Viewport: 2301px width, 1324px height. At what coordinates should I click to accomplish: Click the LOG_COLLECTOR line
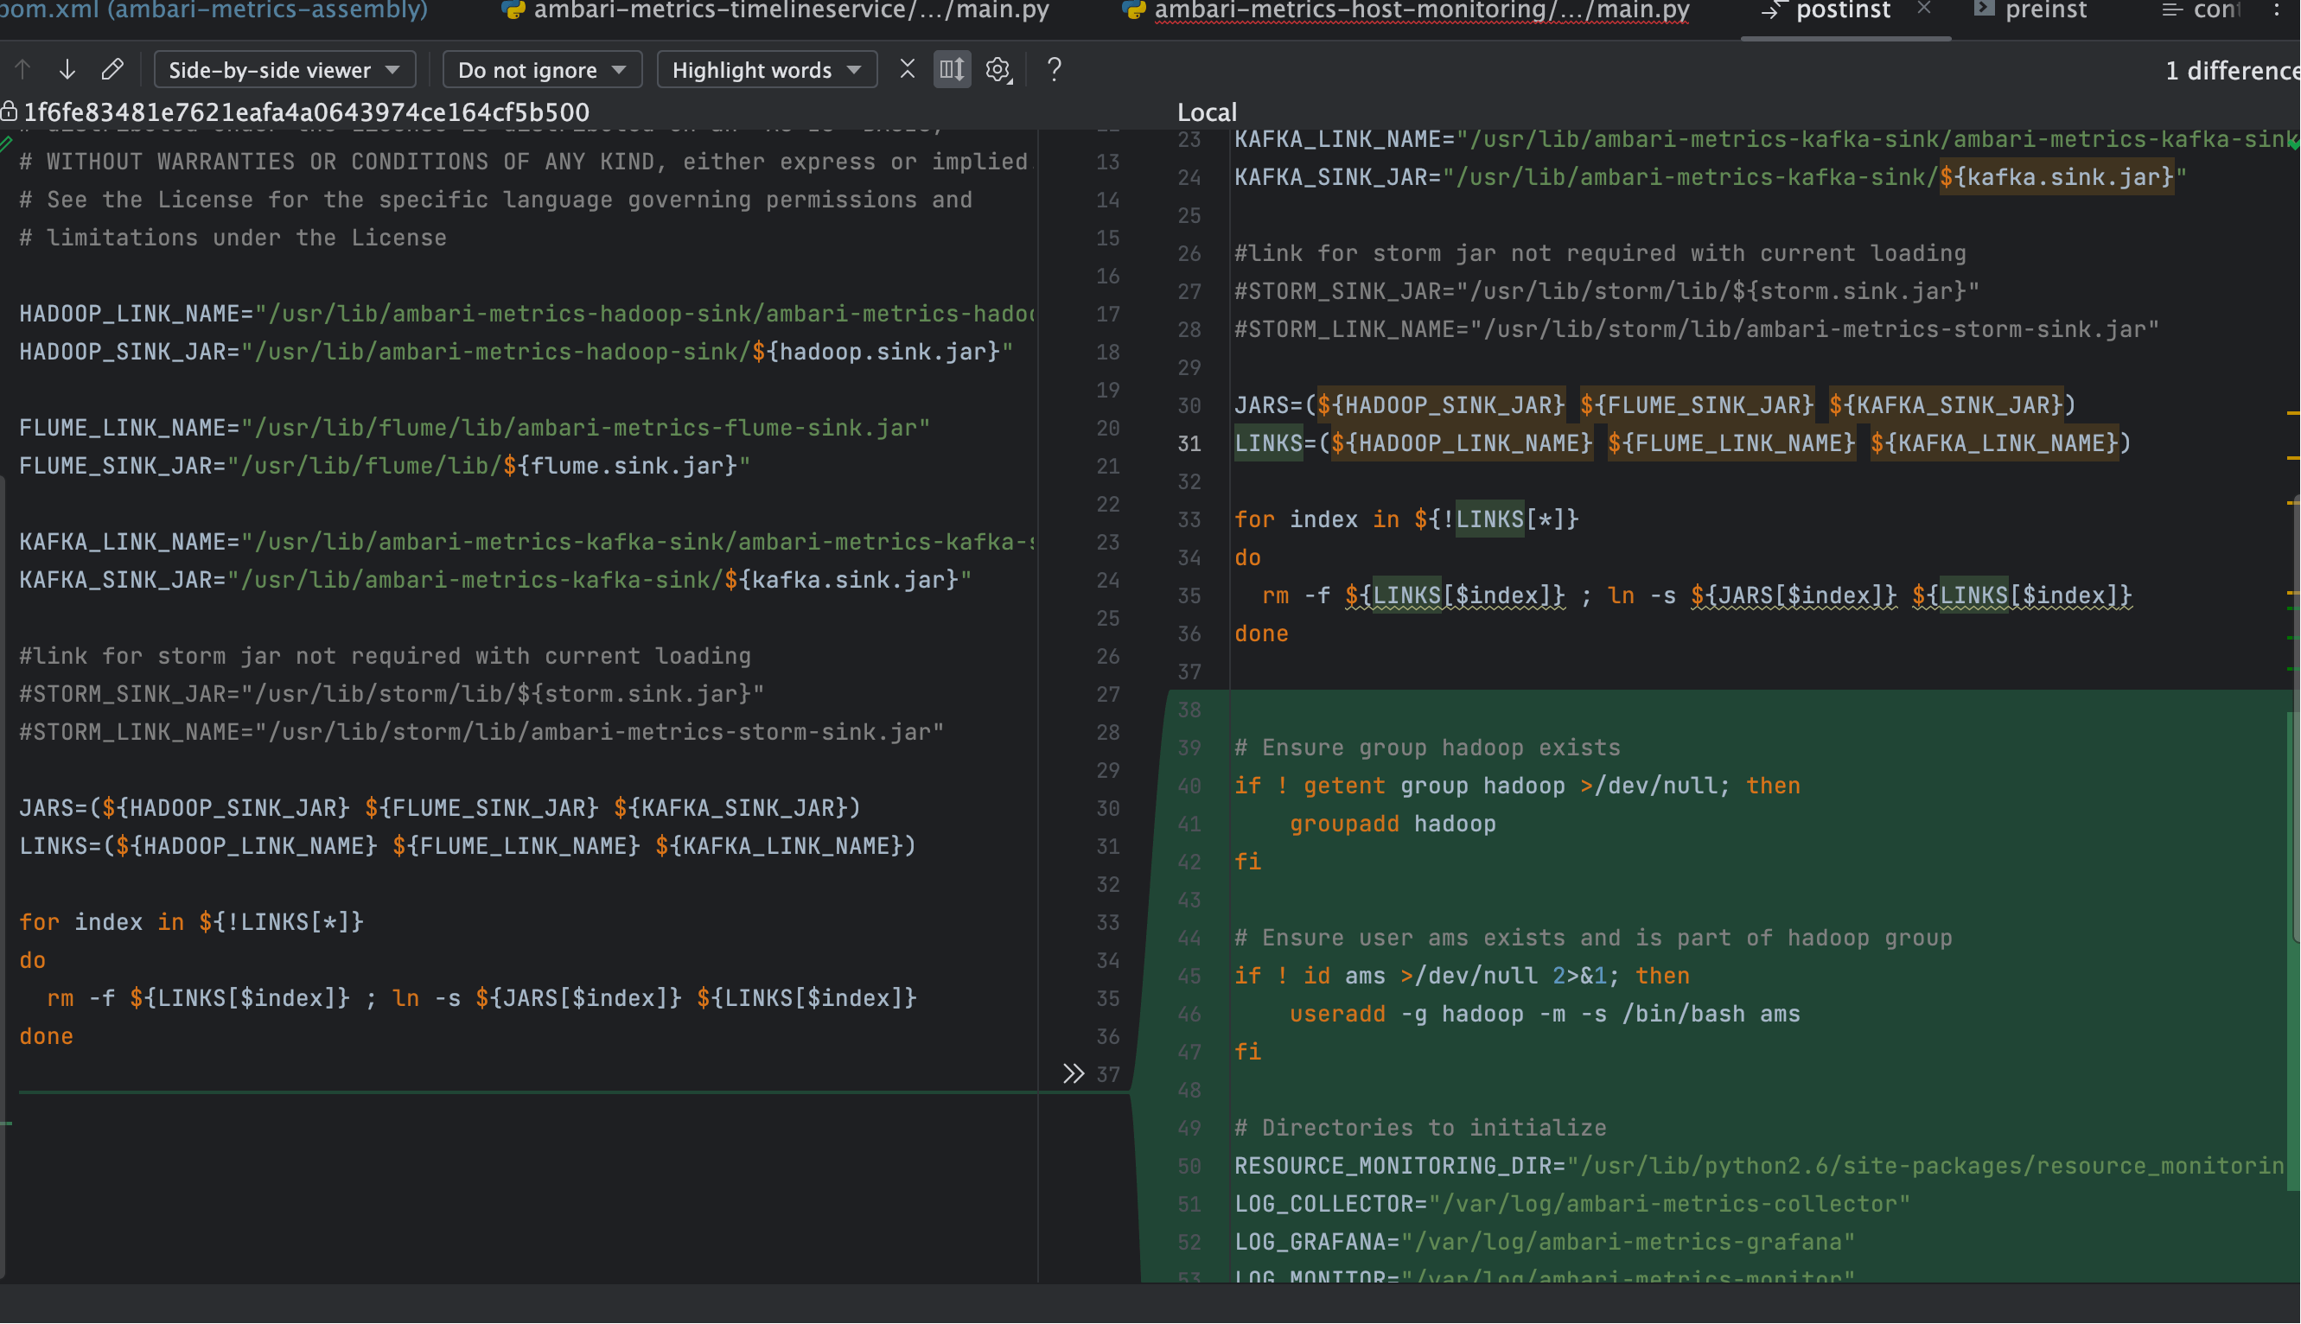pos(1571,1205)
